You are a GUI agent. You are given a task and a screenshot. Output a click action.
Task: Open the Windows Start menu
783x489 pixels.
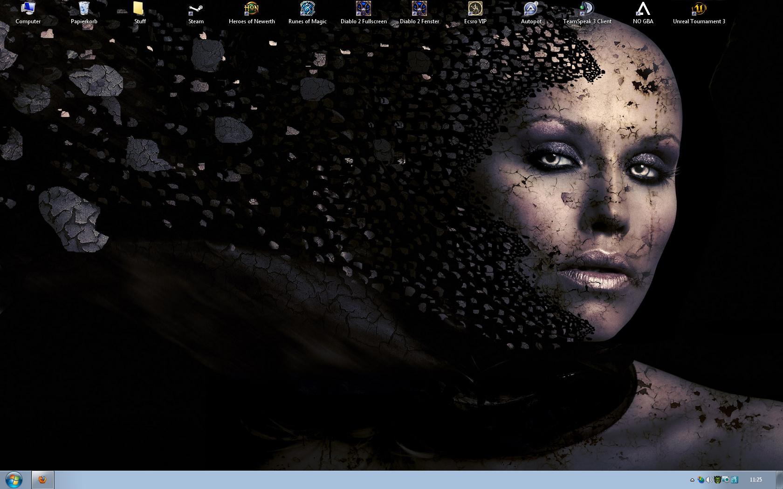tap(14, 479)
